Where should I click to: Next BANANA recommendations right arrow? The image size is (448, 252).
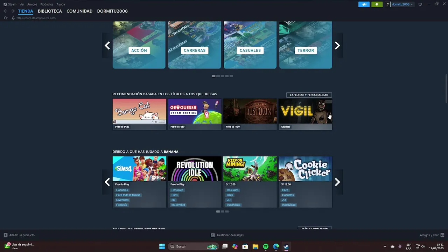(337, 182)
